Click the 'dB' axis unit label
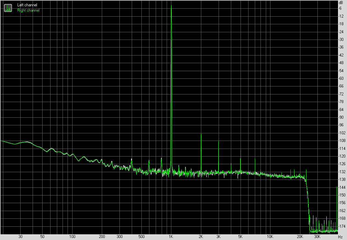 coord(341,3)
